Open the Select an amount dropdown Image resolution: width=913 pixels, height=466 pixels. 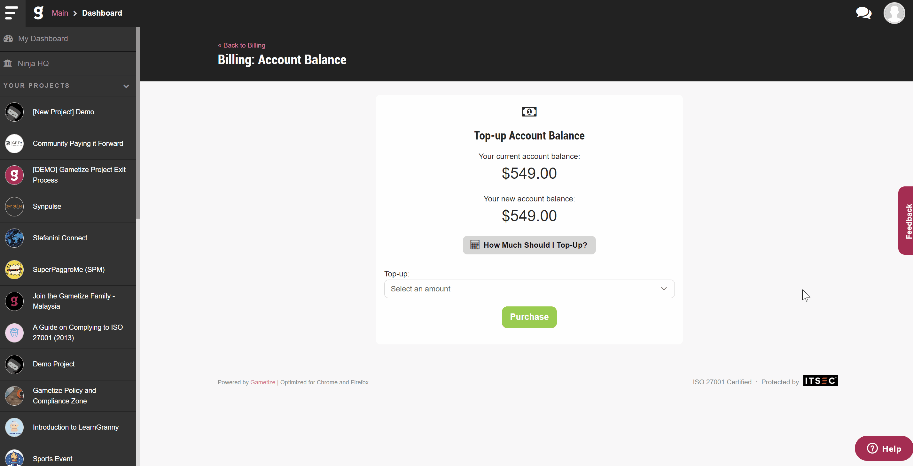tap(529, 289)
